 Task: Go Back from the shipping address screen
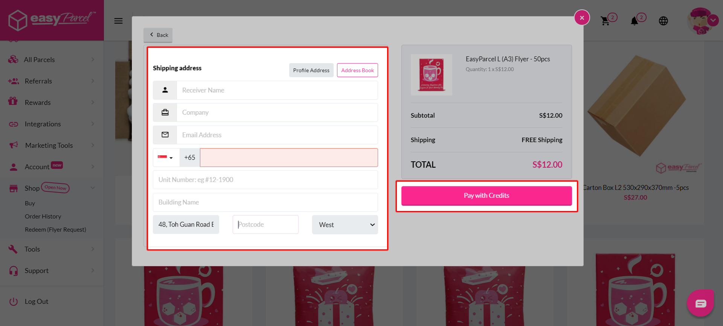(158, 35)
